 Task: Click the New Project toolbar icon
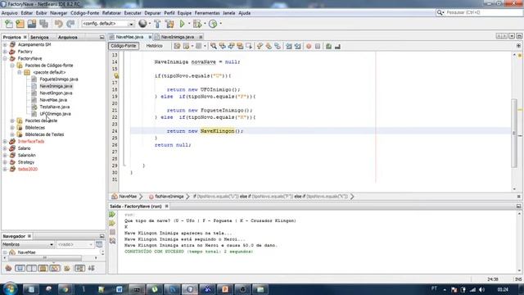click(20, 24)
